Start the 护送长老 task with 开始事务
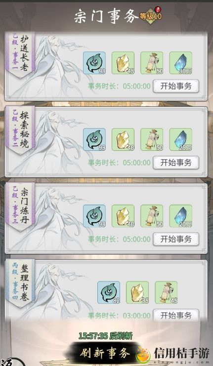Image resolution: width=213 pixels, height=366 pixels. click(x=176, y=86)
